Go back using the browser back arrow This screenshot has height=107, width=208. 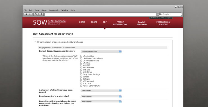coord(26,14)
